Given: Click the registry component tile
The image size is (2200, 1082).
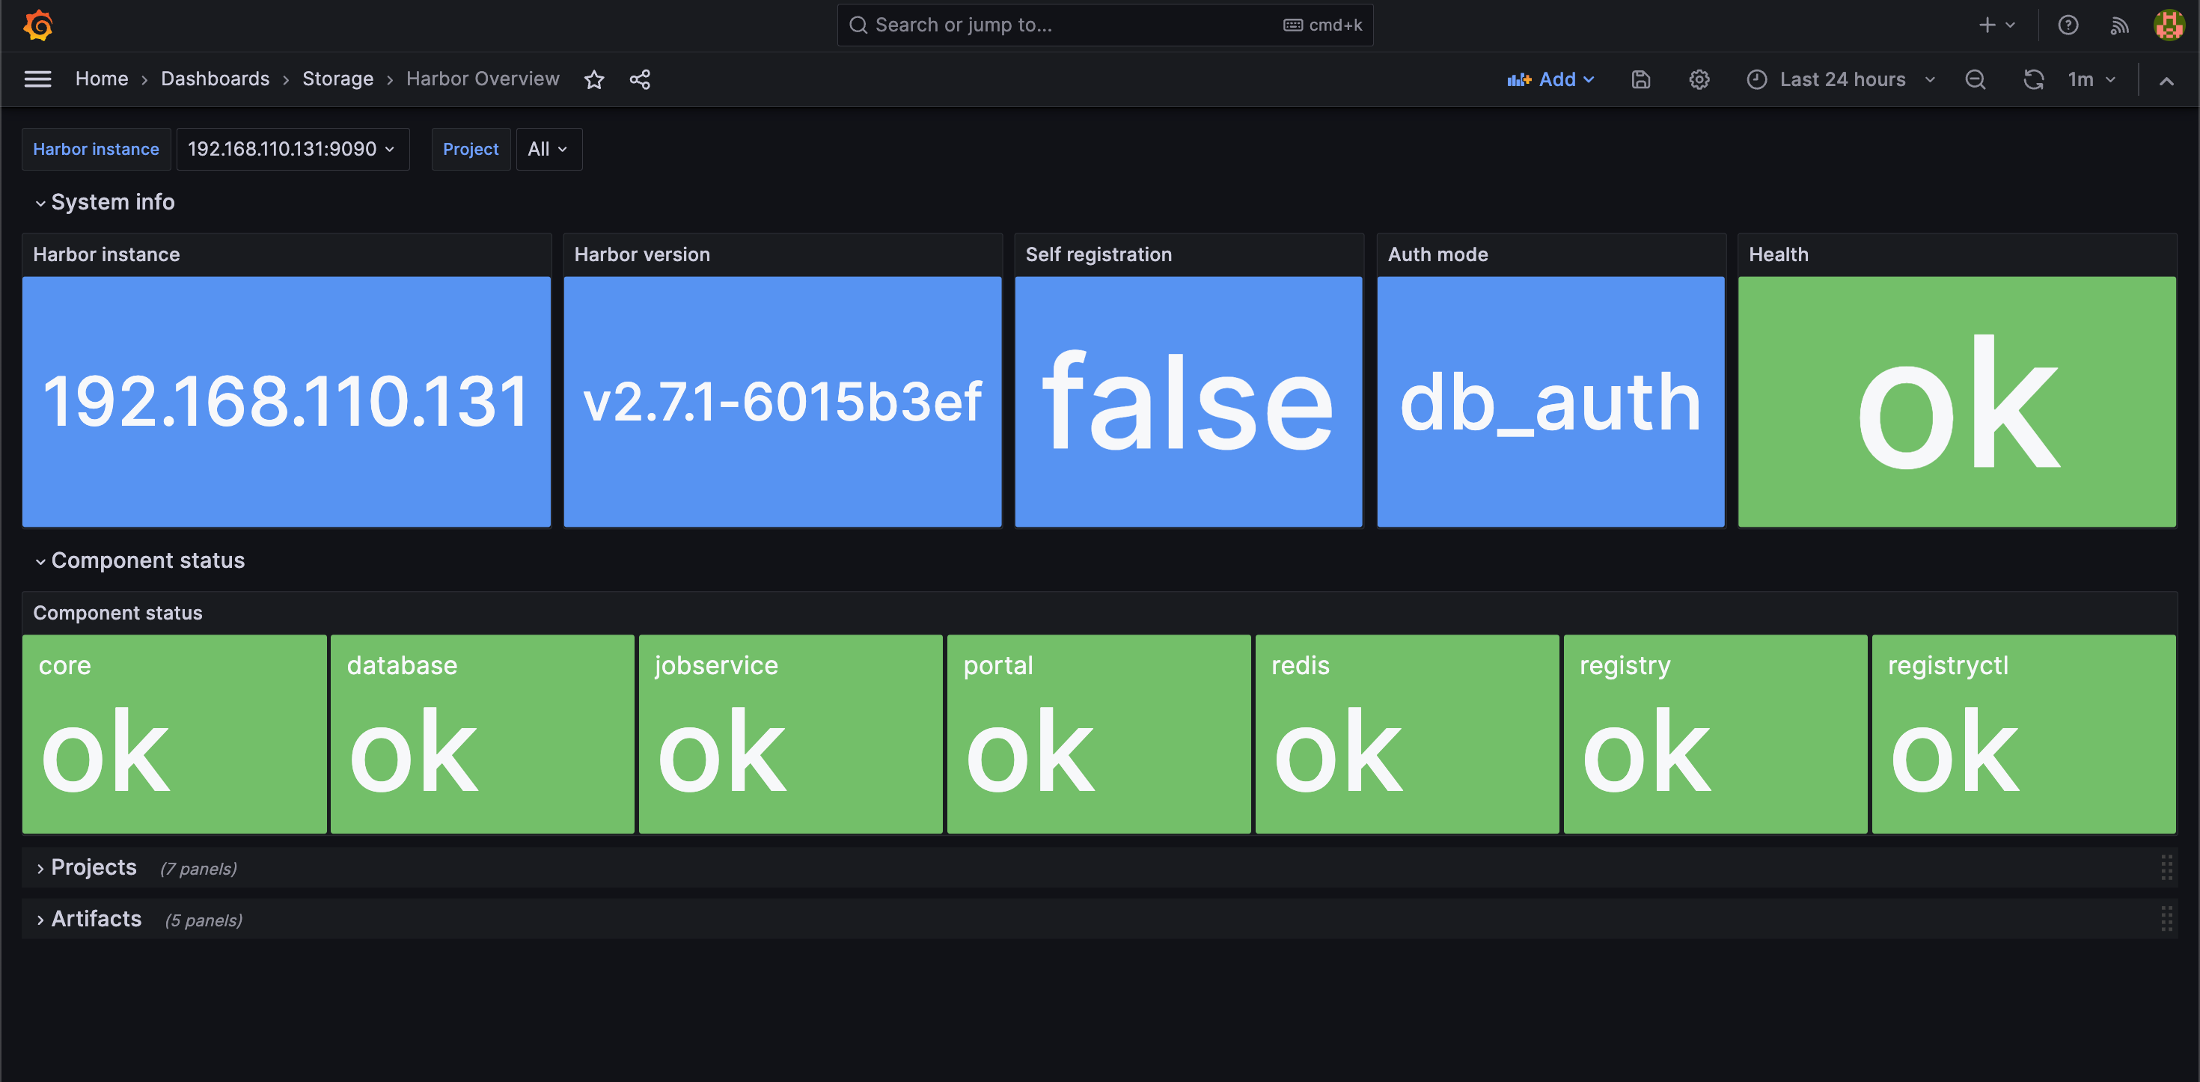Looking at the screenshot, I should 1715,733.
